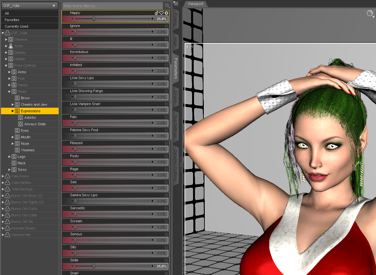Click plus button on Smile slider
Image resolution: width=376 pixels, height=275 pixels.
tap(152, 266)
